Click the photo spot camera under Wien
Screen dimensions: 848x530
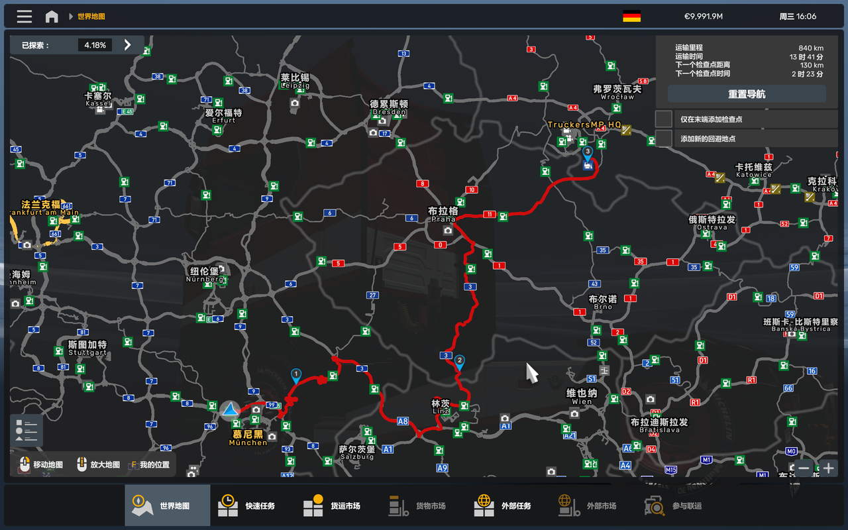pyautogui.click(x=574, y=414)
